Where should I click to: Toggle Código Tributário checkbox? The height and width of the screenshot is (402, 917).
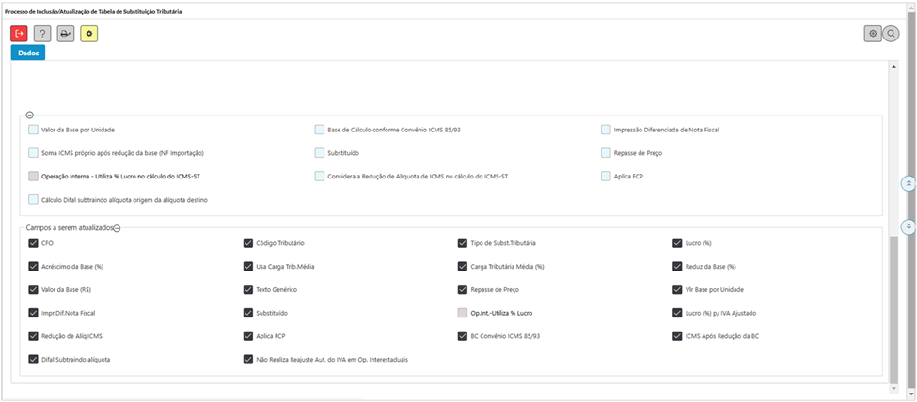click(248, 243)
